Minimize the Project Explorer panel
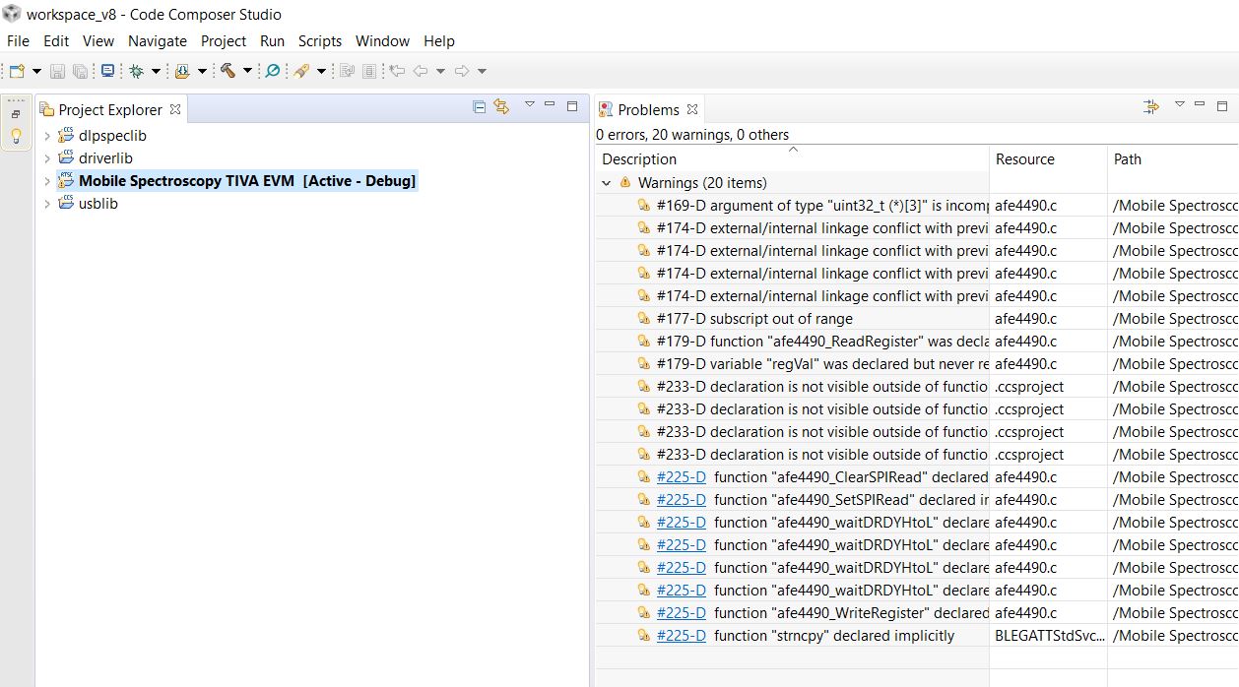The image size is (1239, 687). [x=550, y=104]
